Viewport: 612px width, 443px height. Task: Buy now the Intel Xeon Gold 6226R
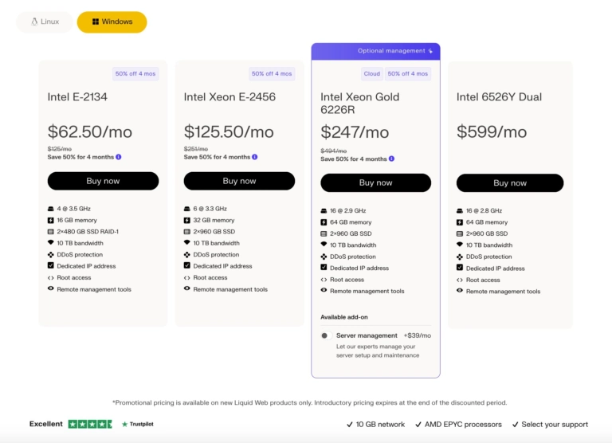point(376,182)
